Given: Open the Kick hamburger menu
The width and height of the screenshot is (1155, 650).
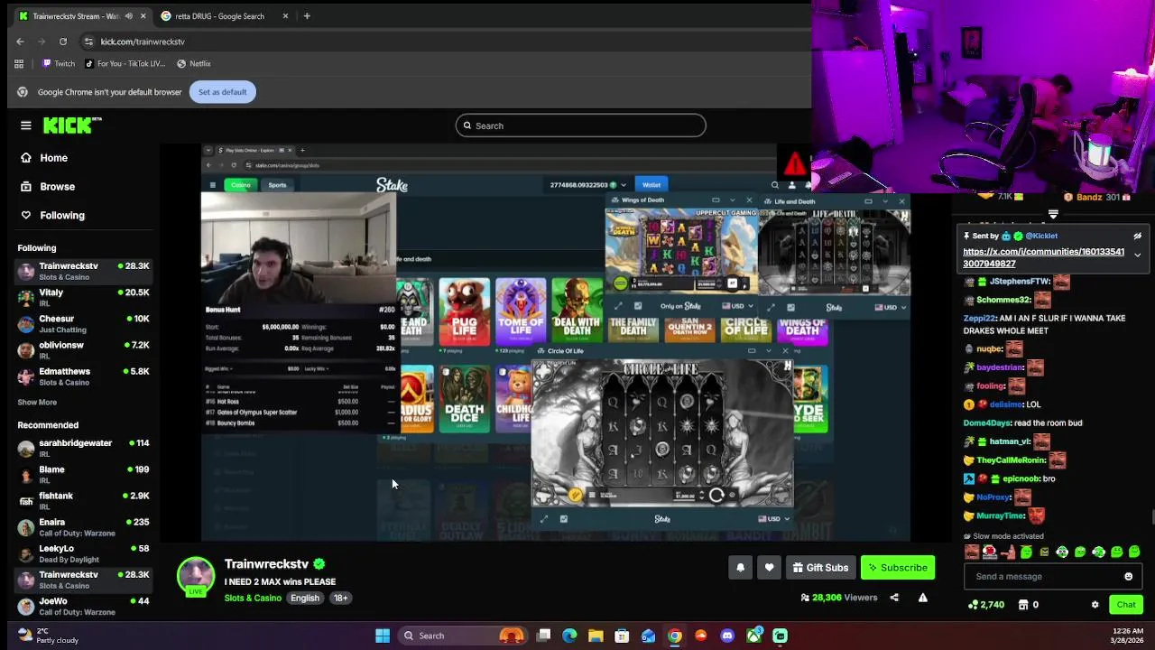Looking at the screenshot, I should tap(26, 125).
